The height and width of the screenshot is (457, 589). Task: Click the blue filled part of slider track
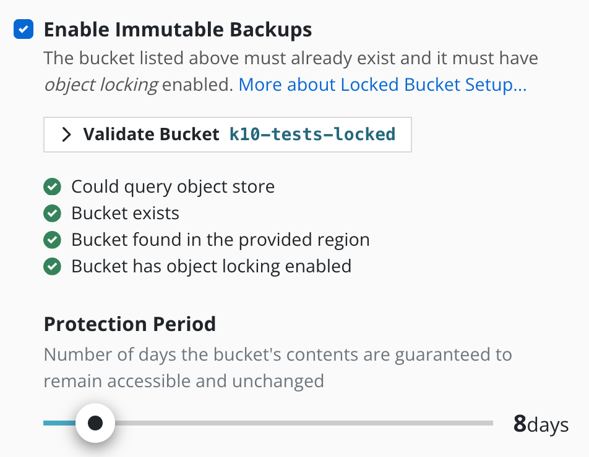tap(59, 423)
